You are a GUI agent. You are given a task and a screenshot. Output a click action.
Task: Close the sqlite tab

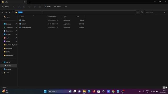coord(25,2)
